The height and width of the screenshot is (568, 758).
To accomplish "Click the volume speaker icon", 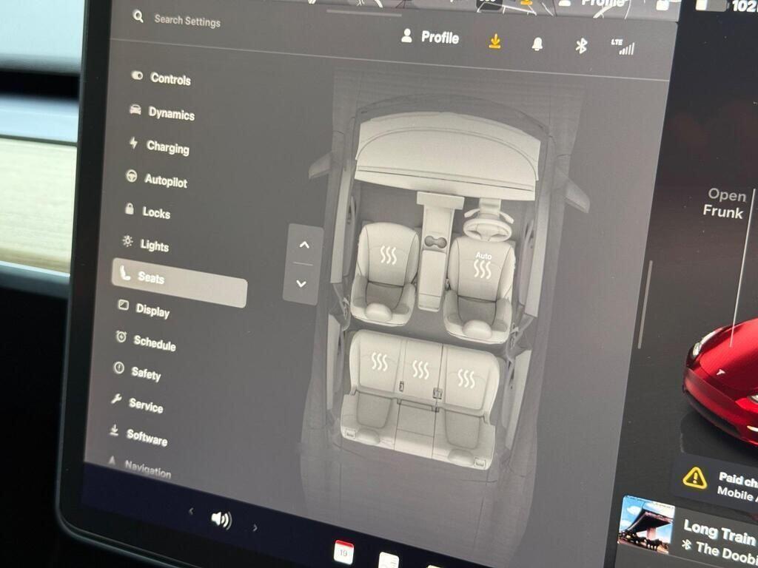I will click(x=221, y=519).
